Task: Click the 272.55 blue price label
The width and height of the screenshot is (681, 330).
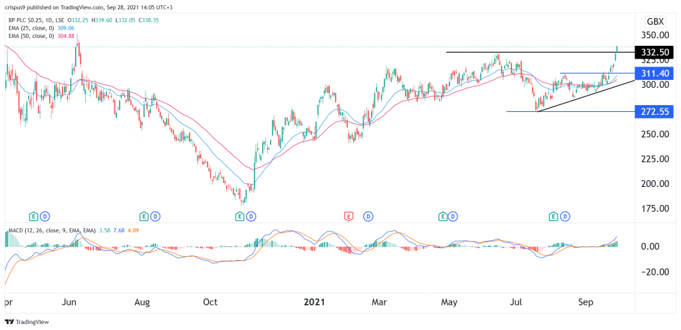Action: coord(654,111)
